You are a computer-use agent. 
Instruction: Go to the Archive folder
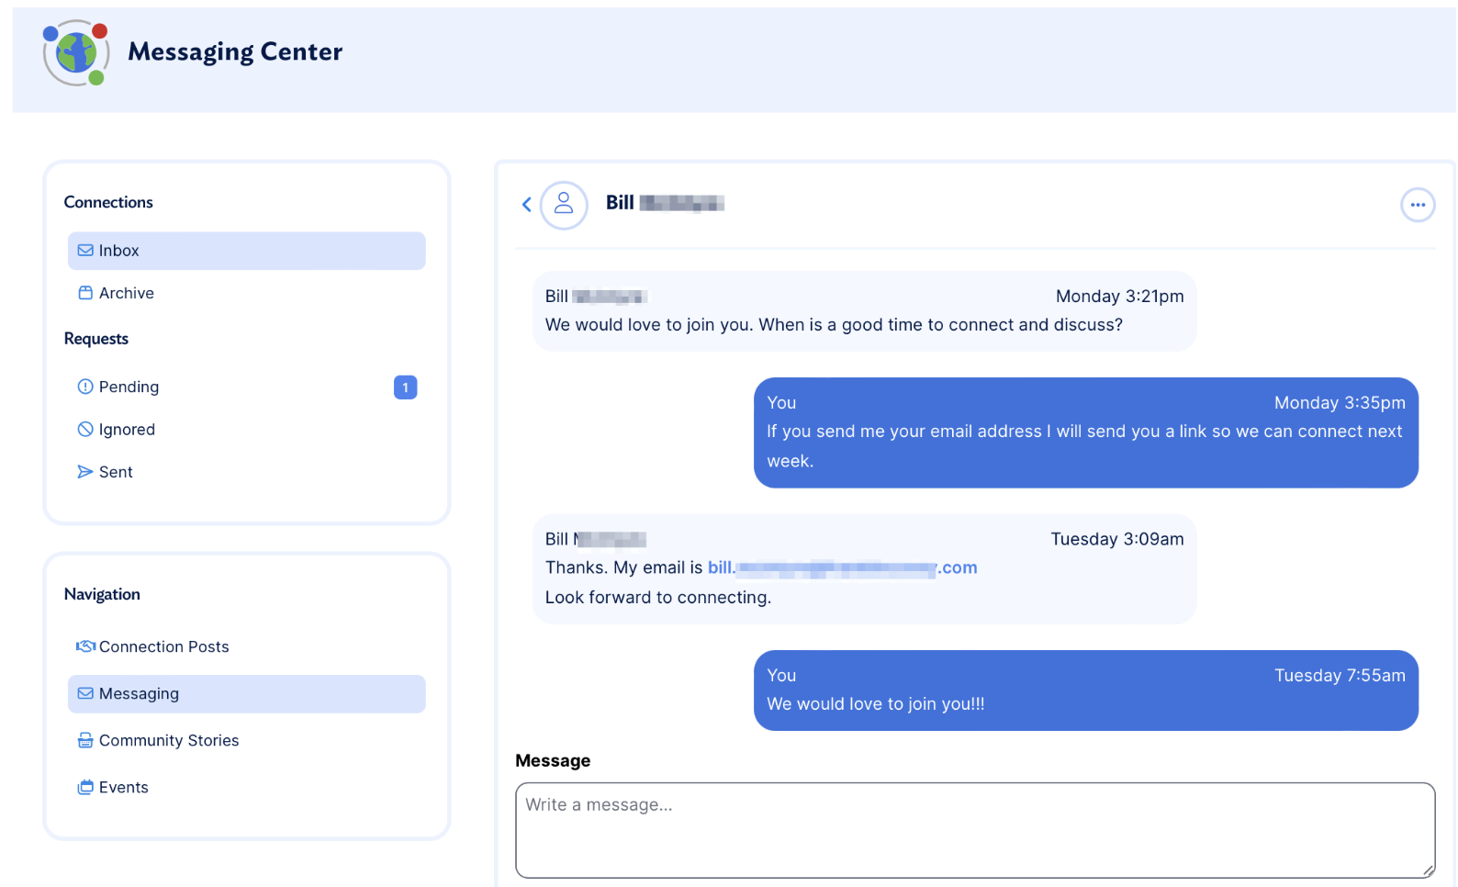(x=127, y=293)
